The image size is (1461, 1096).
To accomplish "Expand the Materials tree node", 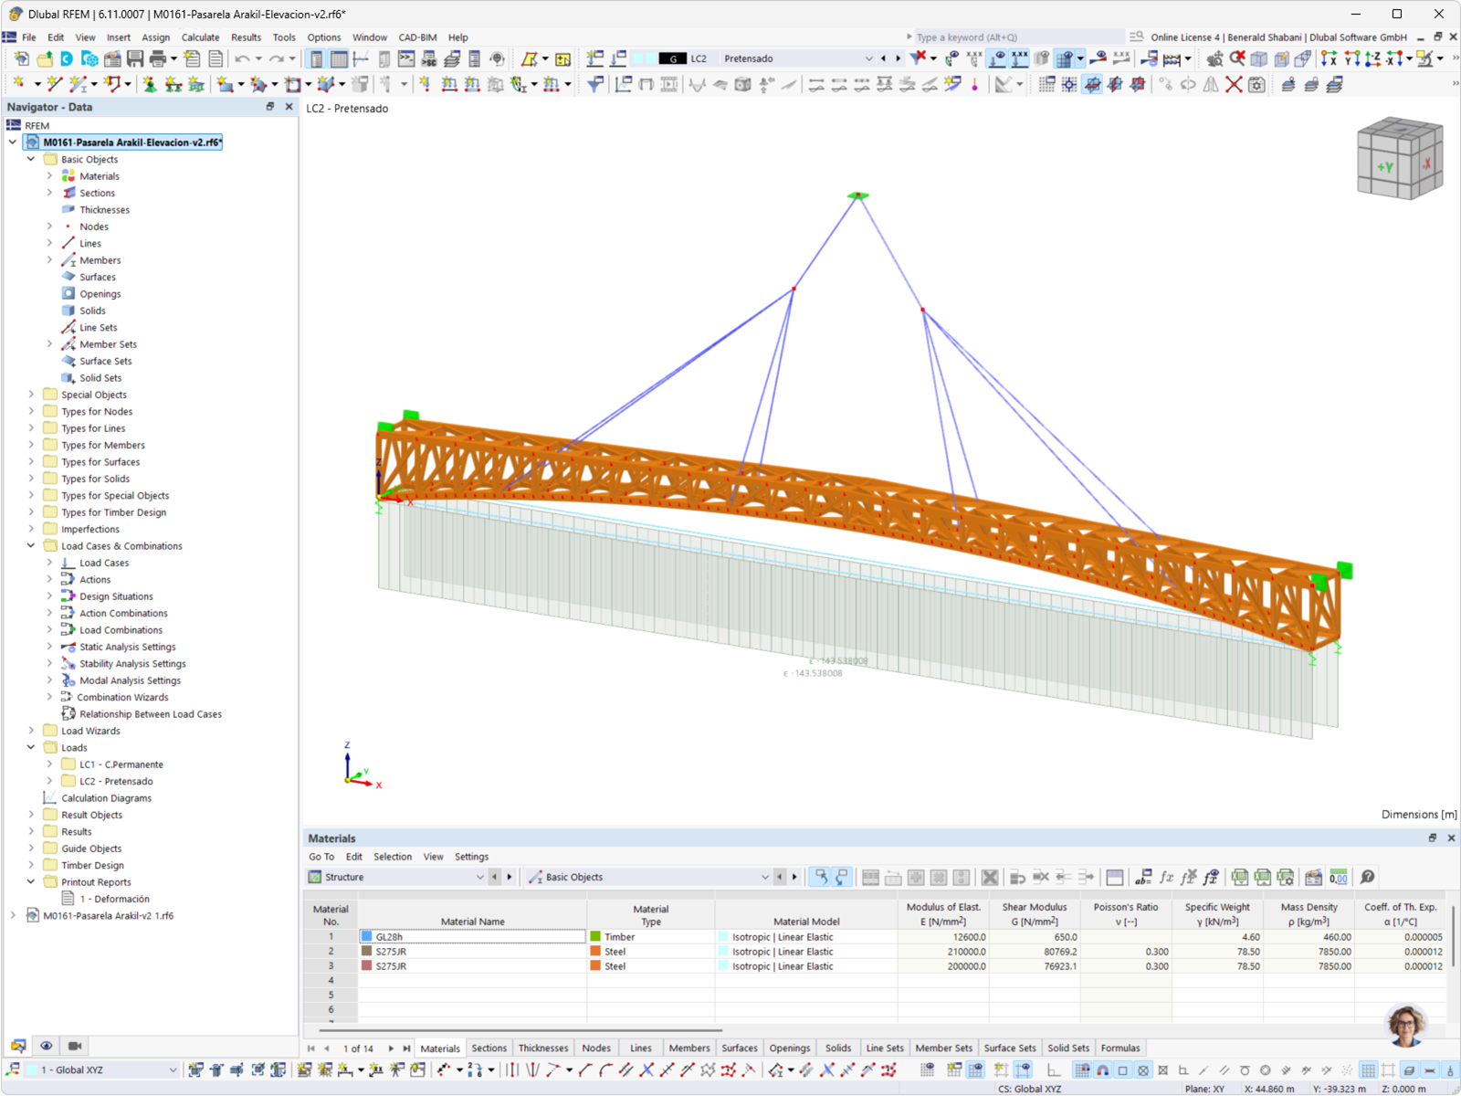I will (49, 175).
